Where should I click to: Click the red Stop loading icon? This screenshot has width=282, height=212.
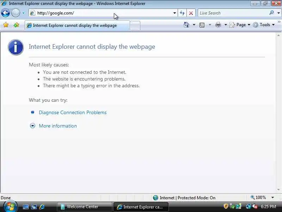tap(191, 13)
